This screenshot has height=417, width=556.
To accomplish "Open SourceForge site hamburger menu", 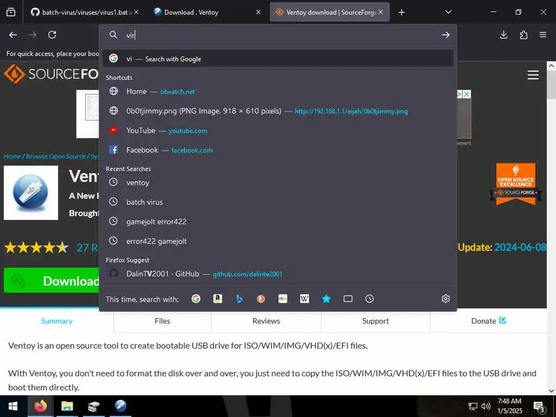I will 533,75.
